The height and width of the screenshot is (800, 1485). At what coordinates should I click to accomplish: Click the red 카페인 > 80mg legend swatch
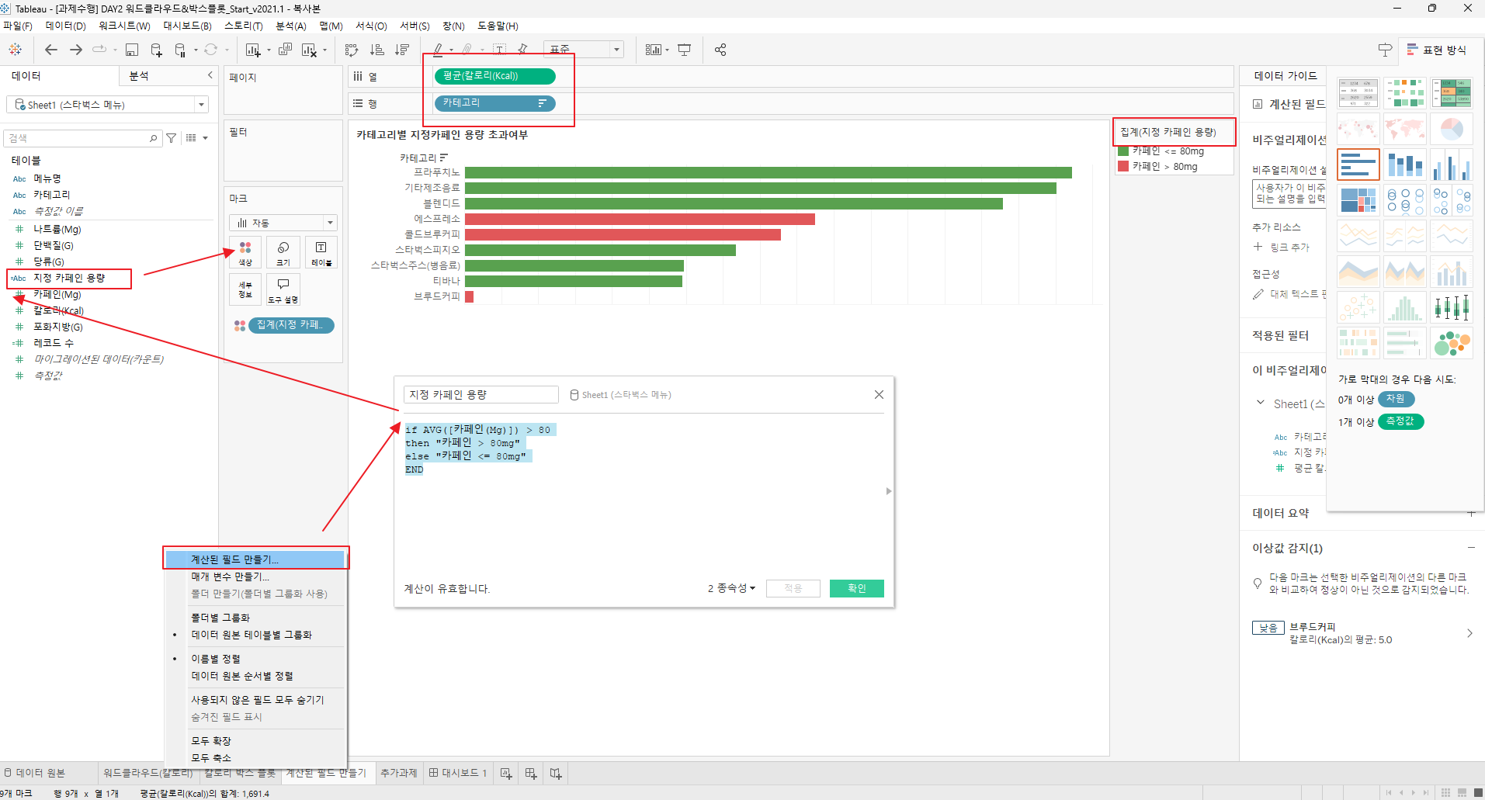point(1122,166)
